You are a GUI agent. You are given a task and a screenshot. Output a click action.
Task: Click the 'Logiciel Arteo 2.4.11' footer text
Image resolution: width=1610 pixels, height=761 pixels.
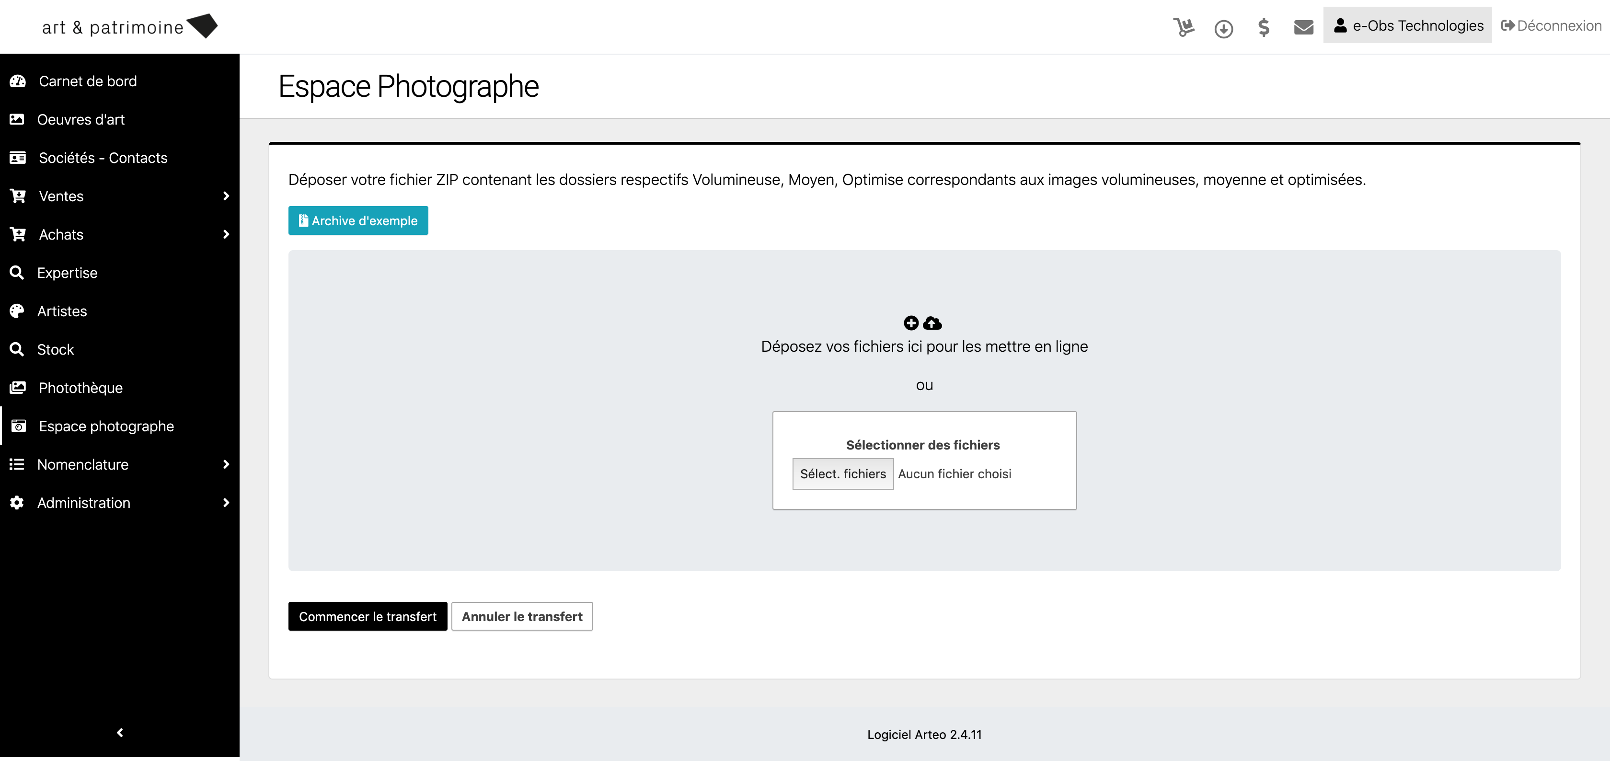(924, 735)
